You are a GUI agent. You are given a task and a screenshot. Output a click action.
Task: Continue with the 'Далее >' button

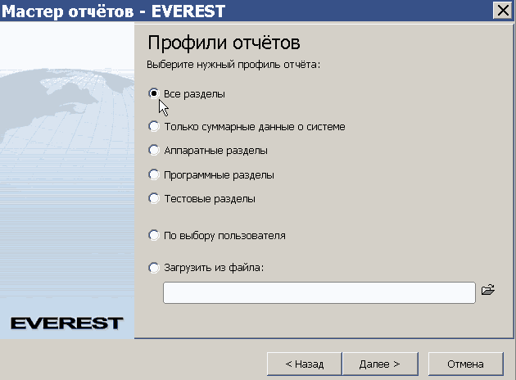380,364
